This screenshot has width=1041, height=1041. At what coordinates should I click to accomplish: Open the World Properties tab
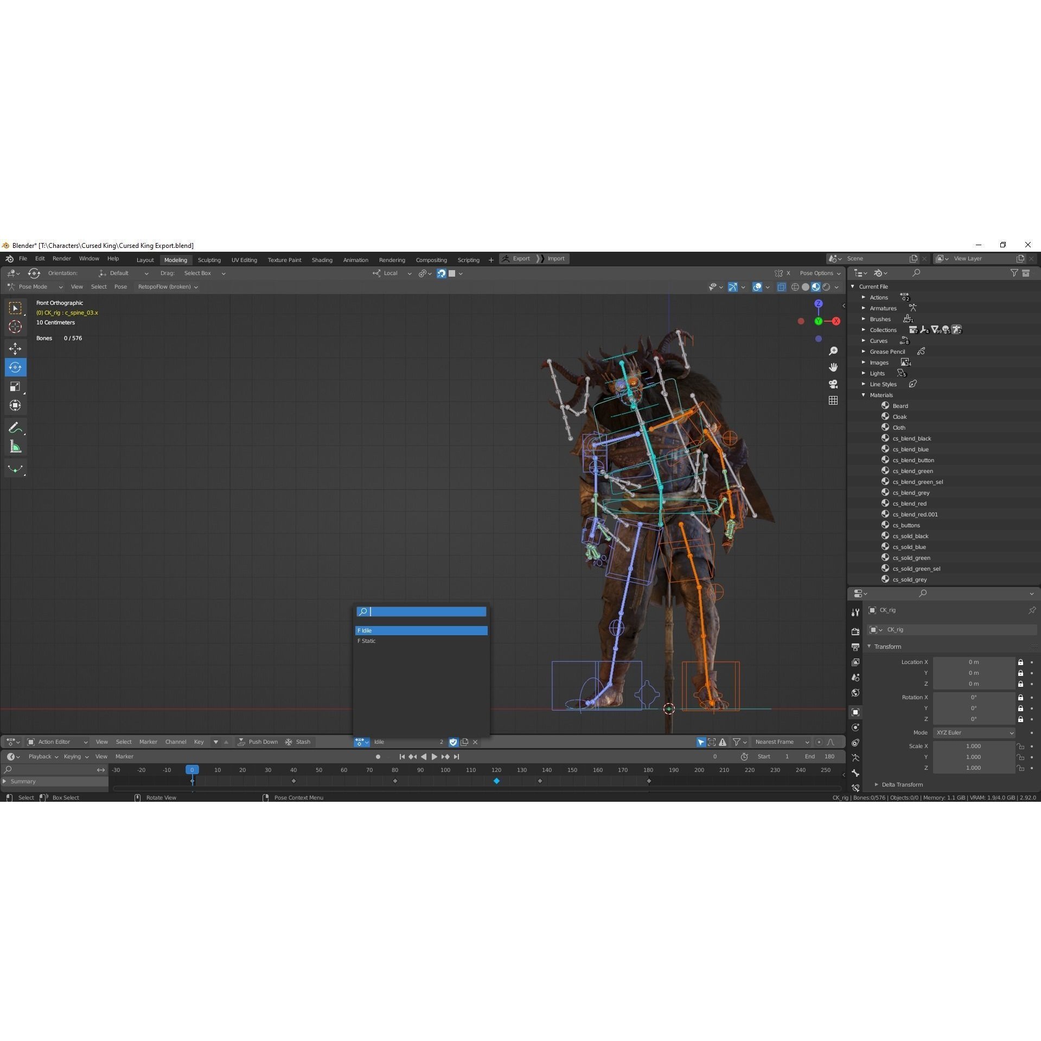(855, 693)
